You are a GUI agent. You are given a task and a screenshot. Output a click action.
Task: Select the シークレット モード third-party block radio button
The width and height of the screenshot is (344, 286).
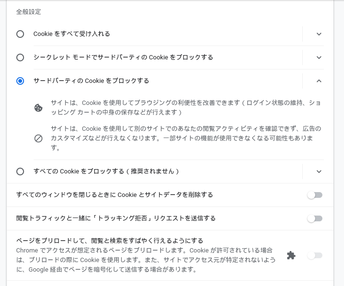[20, 57]
